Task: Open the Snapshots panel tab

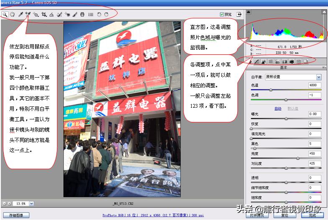Action: (305, 61)
